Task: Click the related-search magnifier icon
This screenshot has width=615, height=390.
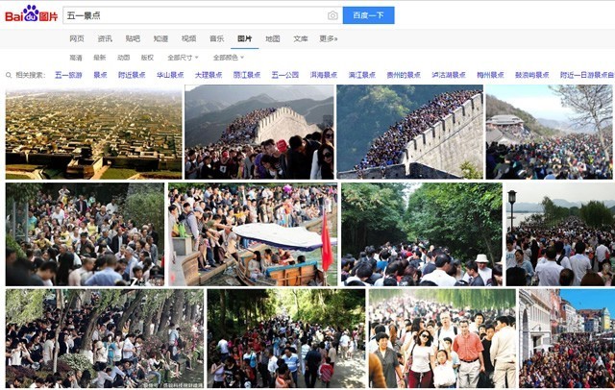Action: (x=9, y=75)
